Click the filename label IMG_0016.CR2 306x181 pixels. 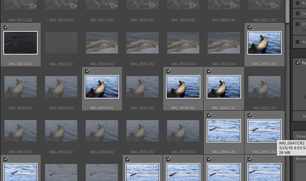point(61,20)
